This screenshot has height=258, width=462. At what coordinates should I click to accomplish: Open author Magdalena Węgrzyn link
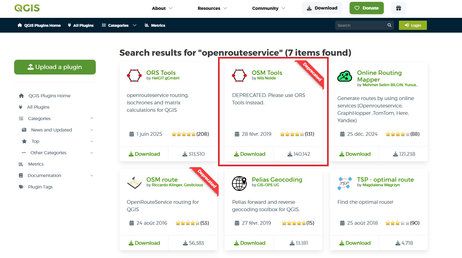381,185
